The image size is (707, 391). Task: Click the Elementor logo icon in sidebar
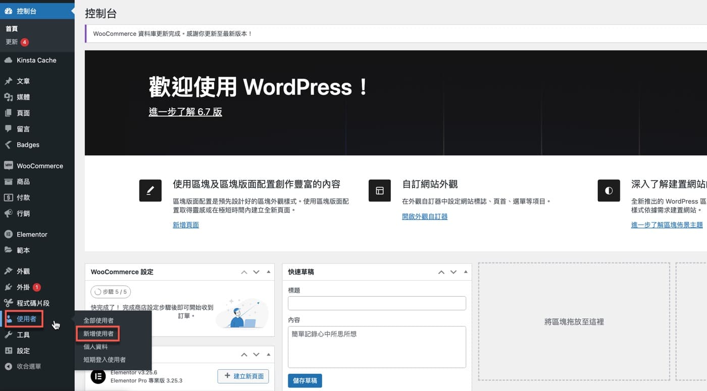click(8, 234)
